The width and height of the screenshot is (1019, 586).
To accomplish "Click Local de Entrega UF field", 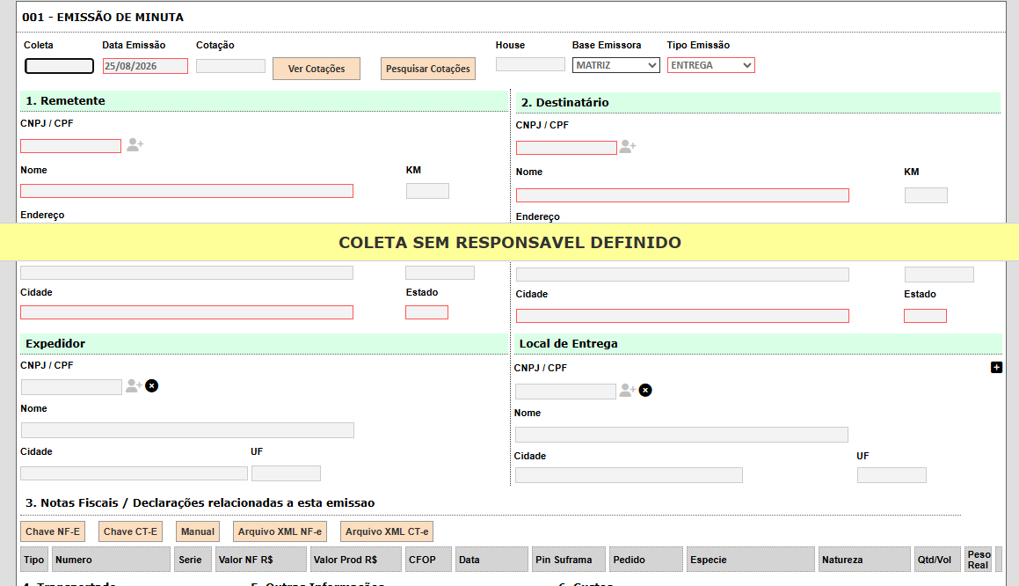I will point(892,475).
